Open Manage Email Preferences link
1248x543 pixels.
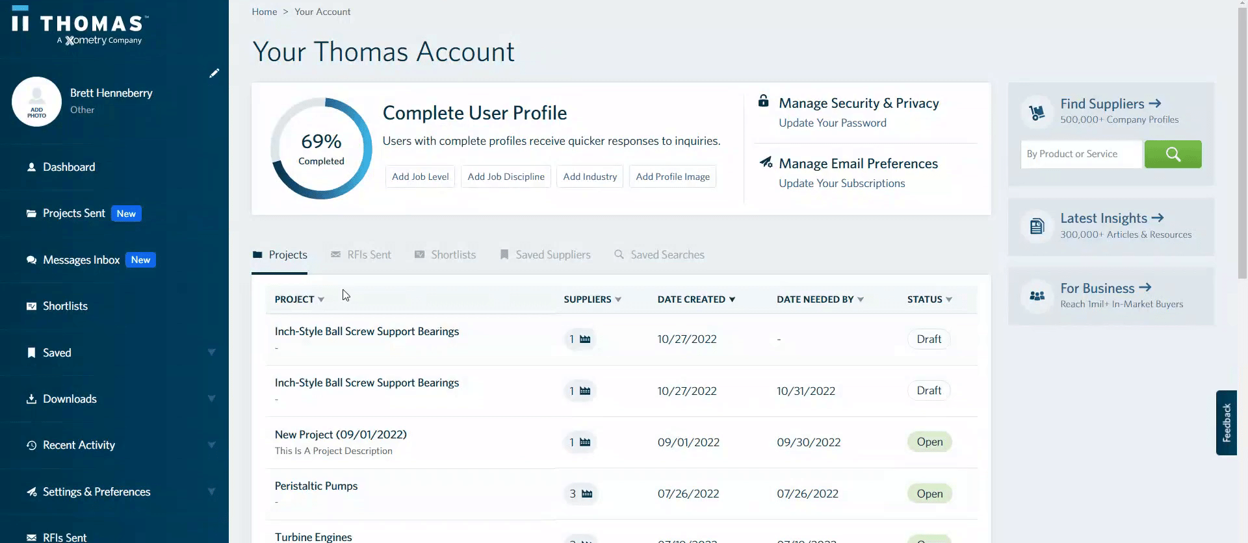pos(858,164)
